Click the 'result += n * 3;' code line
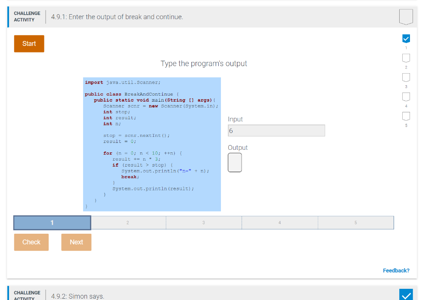 click(137, 159)
